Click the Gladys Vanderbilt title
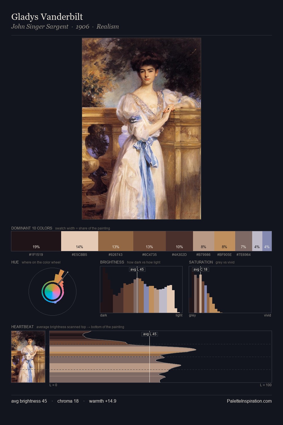 click(47, 17)
